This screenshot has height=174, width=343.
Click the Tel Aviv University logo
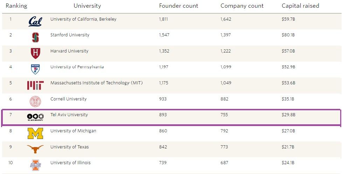coord(35,117)
